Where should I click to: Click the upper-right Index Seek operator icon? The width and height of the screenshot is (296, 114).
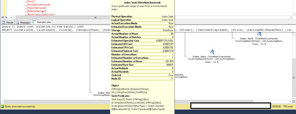[x=259, y=34]
